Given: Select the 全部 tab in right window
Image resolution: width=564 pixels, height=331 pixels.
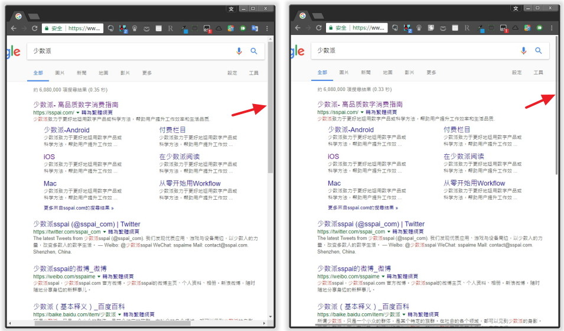Looking at the screenshot, I should [x=322, y=73].
